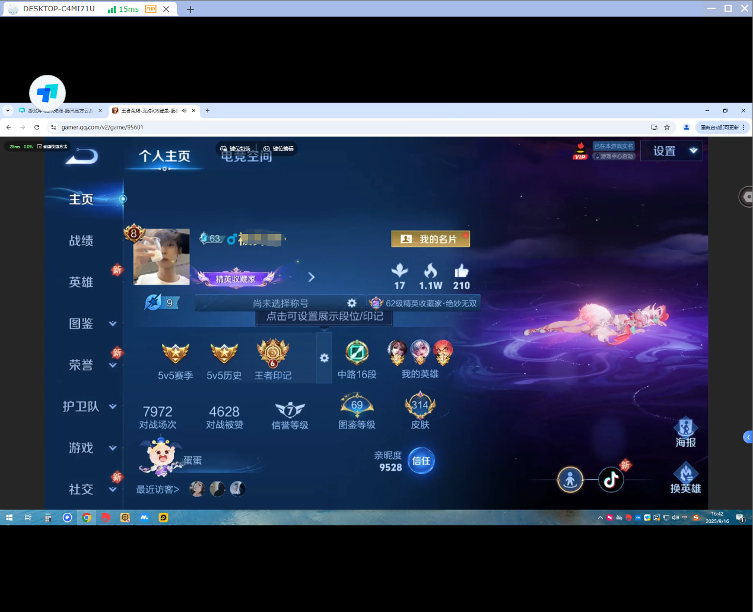Open the 精英收藏家 collector badge
The width and height of the screenshot is (753, 612).
[236, 278]
